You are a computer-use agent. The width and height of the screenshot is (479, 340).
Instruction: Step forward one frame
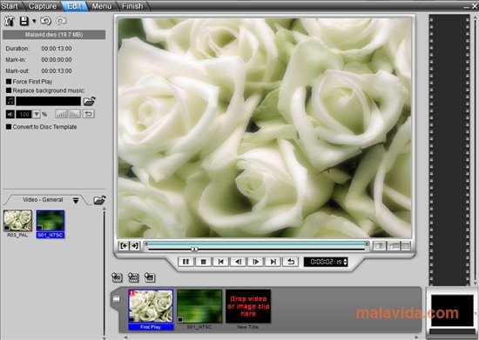(256, 262)
